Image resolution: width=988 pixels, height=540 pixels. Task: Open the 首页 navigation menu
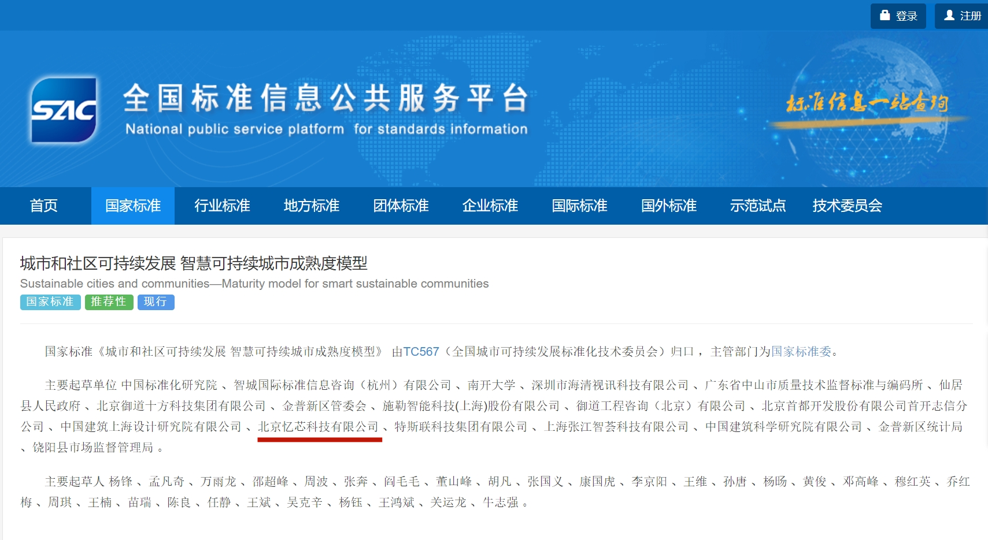43,206
